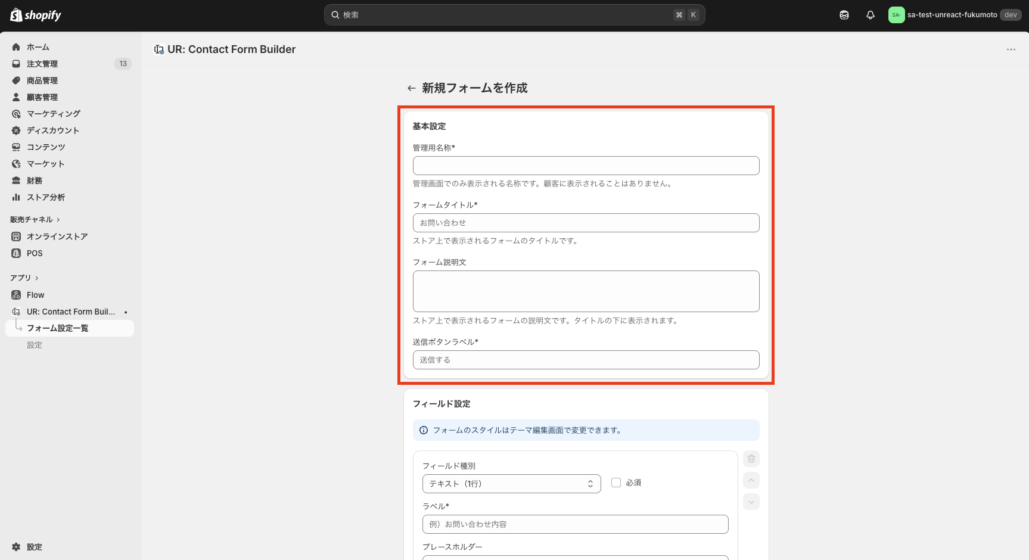This screenshot has width=1029, height=560.
Task: Click the 管理用名称 input field
Action: click(586, 166)
